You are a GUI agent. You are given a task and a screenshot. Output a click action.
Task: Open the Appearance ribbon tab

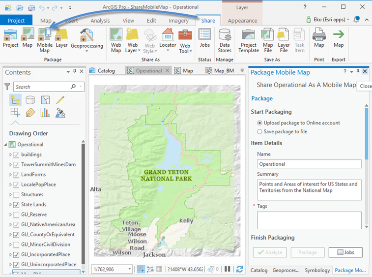point(242,21)
